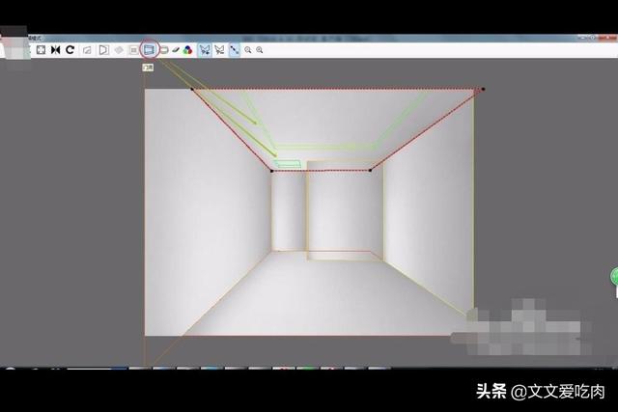Select the gray diamond shape icon
Screen dimensions: 618x412
(119, 48)
